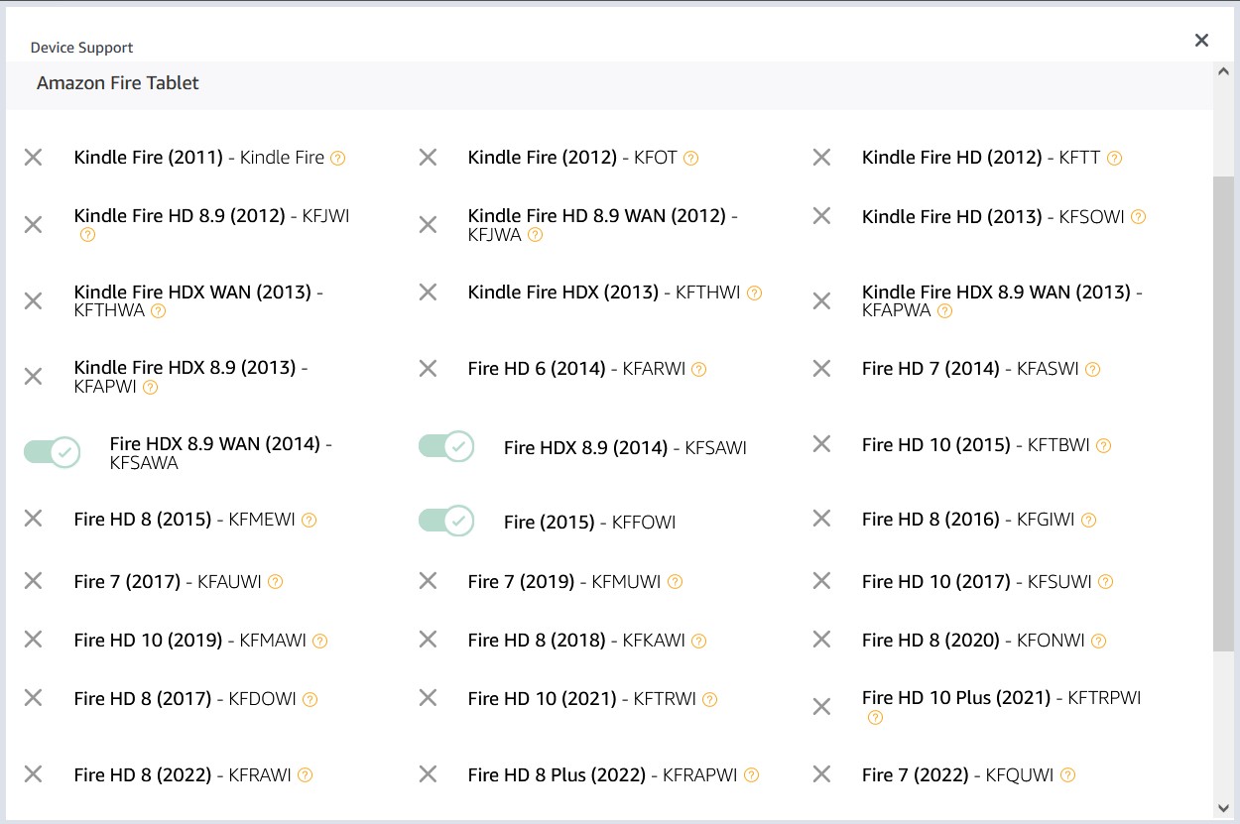Turn off Fire (2015) KFFOWI toggle
This screenshot has width=1240, height=824.
(x=446, y=521)
